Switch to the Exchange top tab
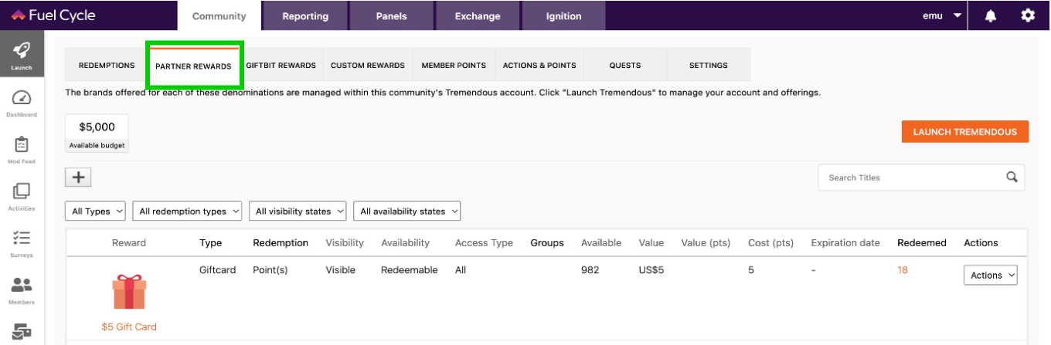This screenshot has height=345, width=1051. 478,16
